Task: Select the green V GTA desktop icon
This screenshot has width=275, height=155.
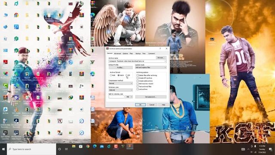Action: [92, 62]
